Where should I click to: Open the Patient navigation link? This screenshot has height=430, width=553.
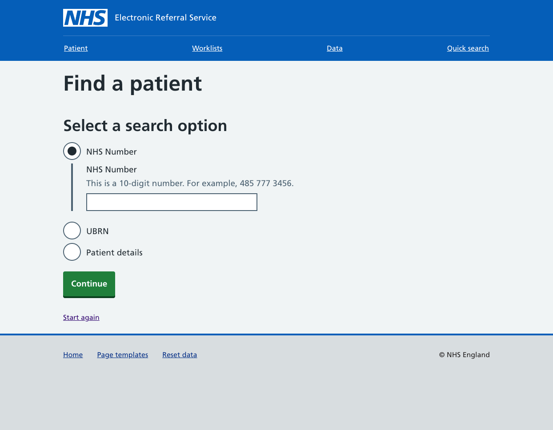76,48
